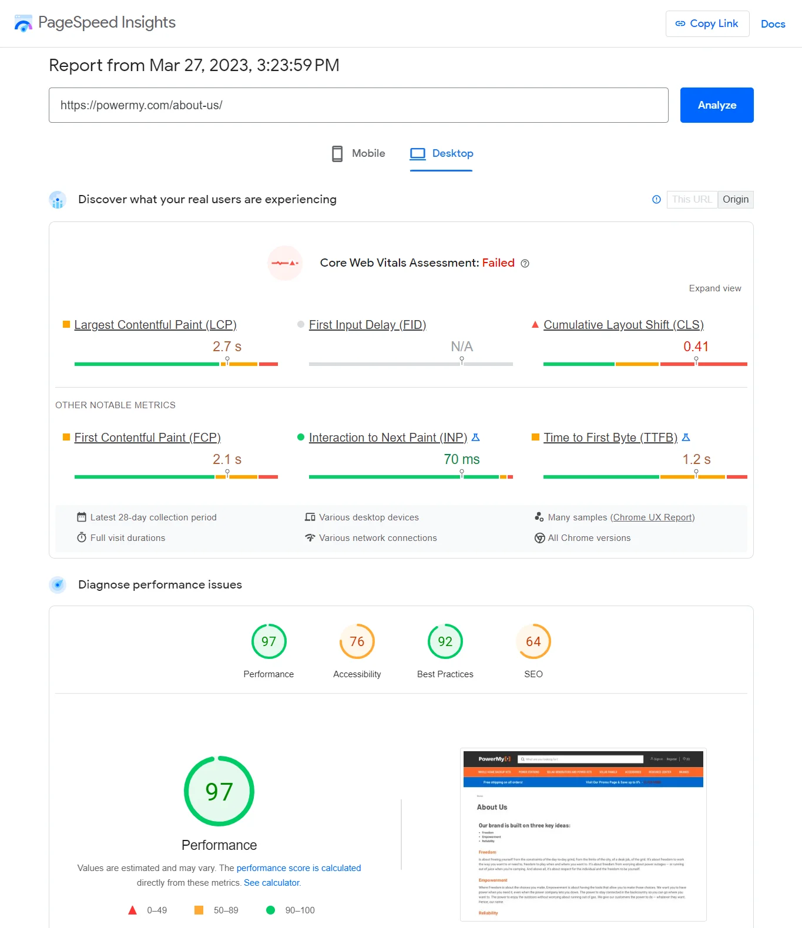Click the Chrome icon for All Chrome versions
The height and width of the screenshot is (928, 802).
539,538
